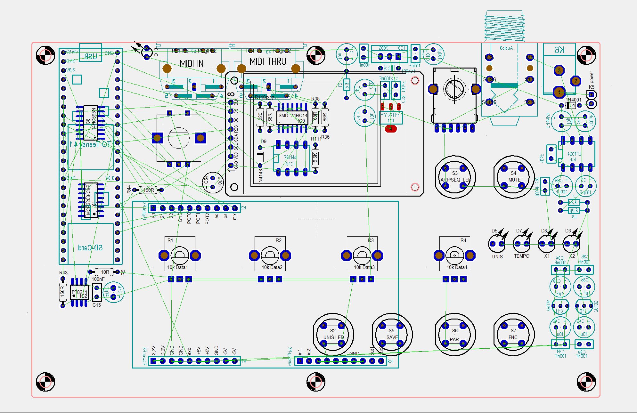Select the 74HC595N shift register chip
This screenshot has height=413, width=637.
tap(91, 123)
